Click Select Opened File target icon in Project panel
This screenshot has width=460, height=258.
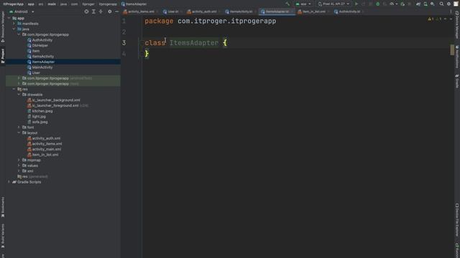86,11
